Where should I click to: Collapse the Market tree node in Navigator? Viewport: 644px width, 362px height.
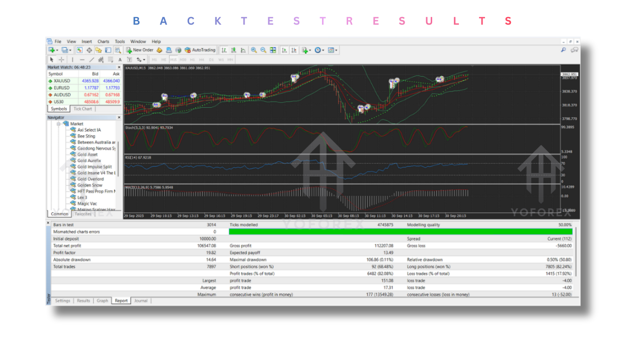coord(59,124)
